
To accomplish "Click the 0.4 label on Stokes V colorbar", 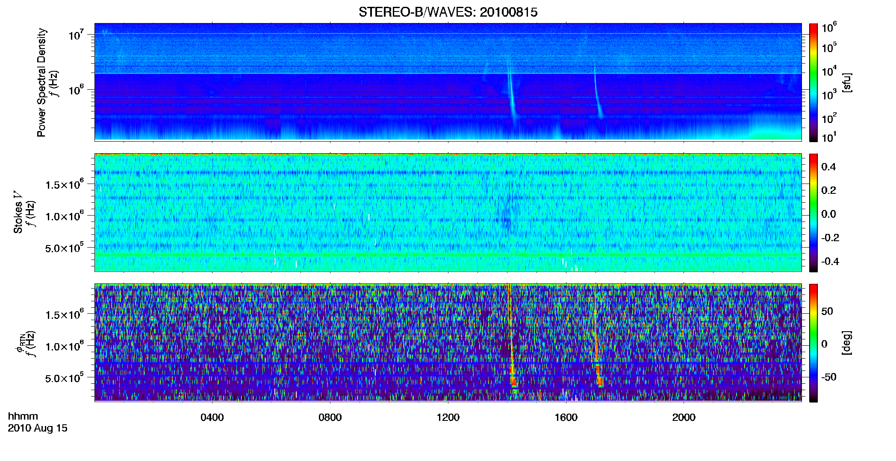I will tap(828, 167).
